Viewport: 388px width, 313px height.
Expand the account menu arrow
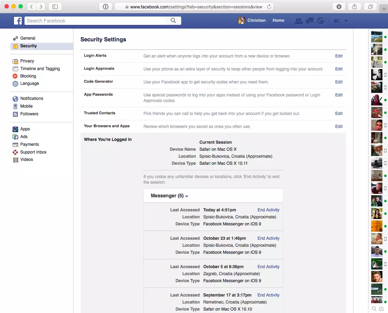point(346,21)
